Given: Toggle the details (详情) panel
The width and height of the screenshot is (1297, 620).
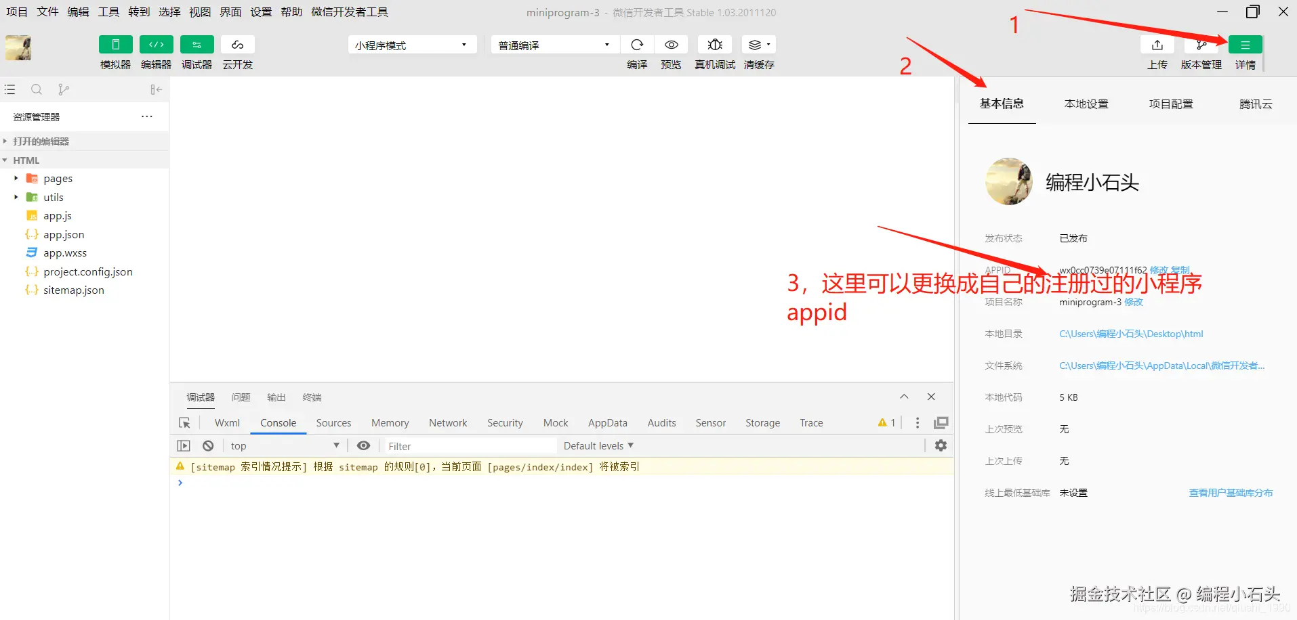Looking at the screenshot, I should pyautogui.click(x=1245, y=45).
